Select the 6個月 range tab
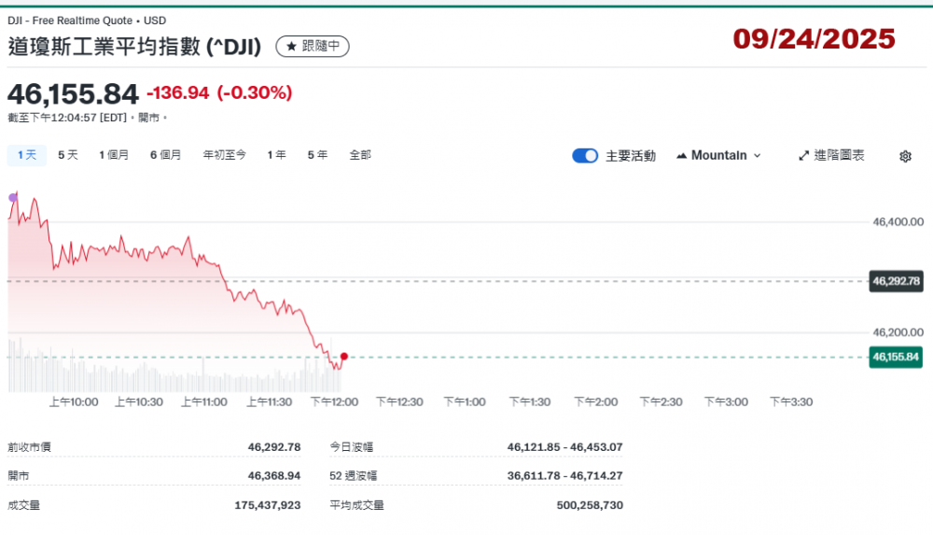The width and height of the screenshot is (933, 535). coord(165,155)
